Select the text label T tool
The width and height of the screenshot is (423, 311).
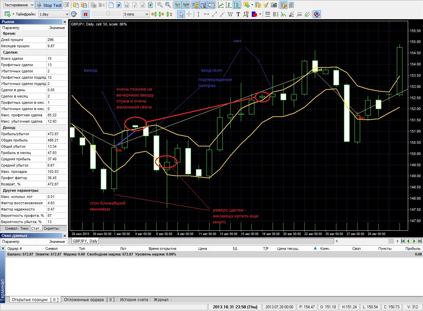[x=238, y=14]
